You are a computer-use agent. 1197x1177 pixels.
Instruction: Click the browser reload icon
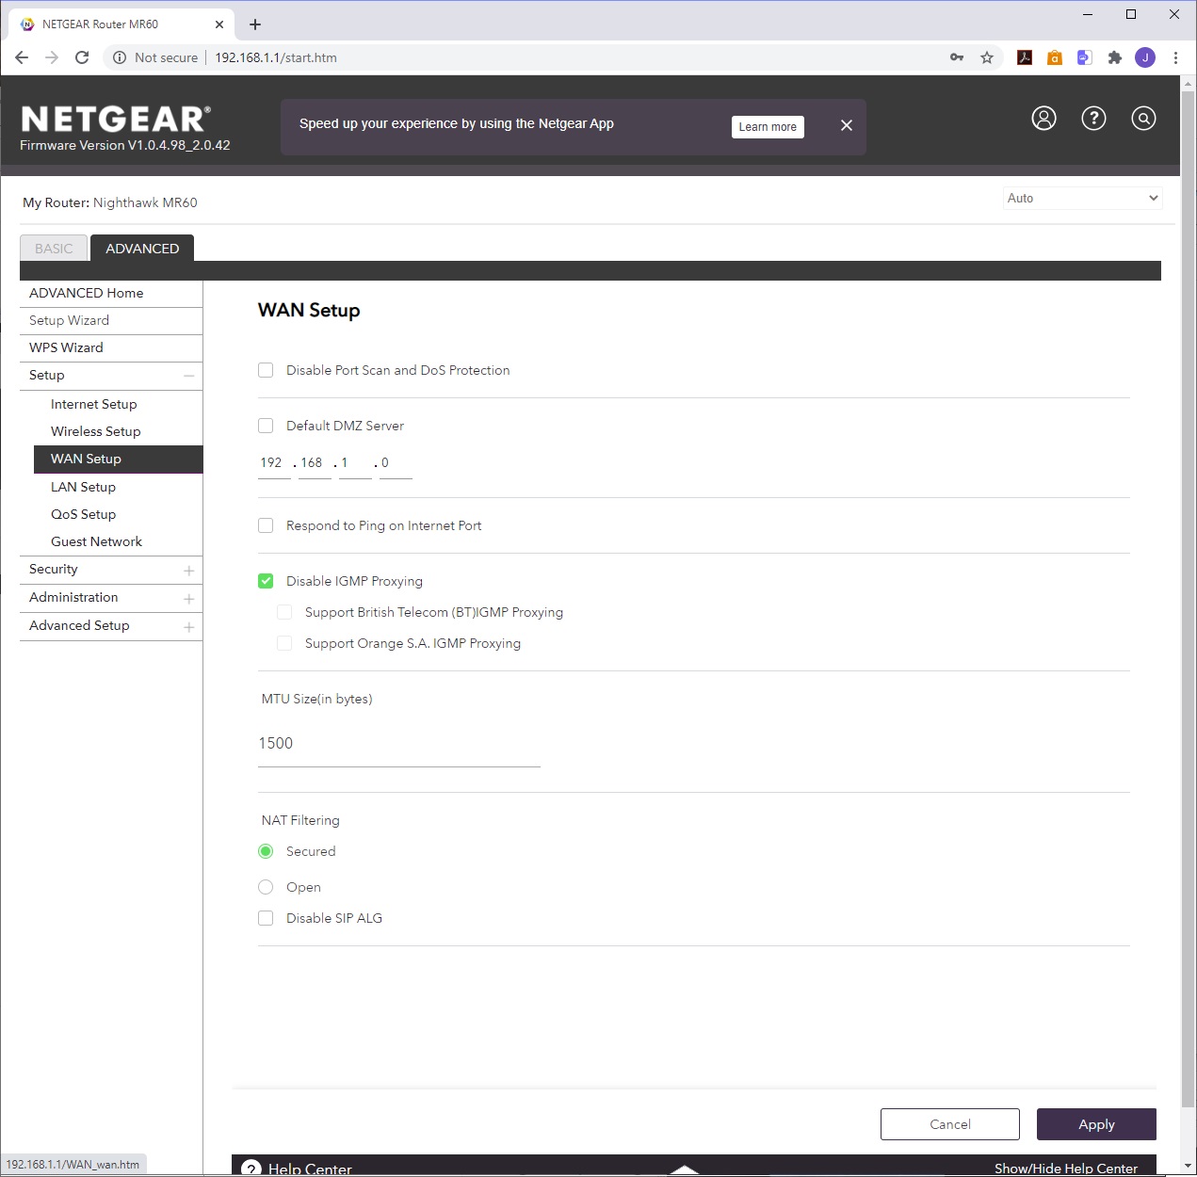(82, 57)
